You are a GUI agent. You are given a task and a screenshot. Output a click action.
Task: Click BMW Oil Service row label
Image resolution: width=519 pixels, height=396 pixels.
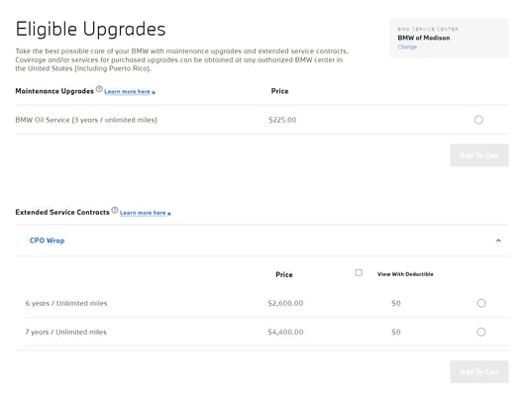tap(86, 120)
